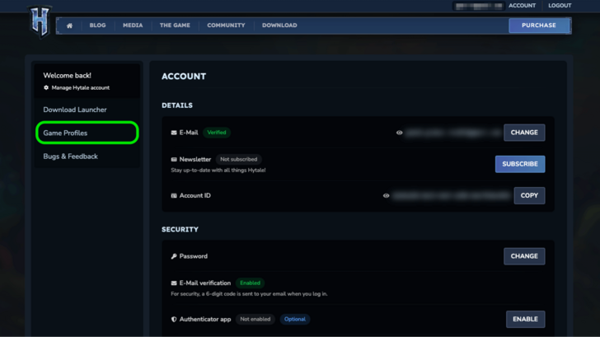
Task: Click the Optional badge
Action: click(x=295, y=319)
